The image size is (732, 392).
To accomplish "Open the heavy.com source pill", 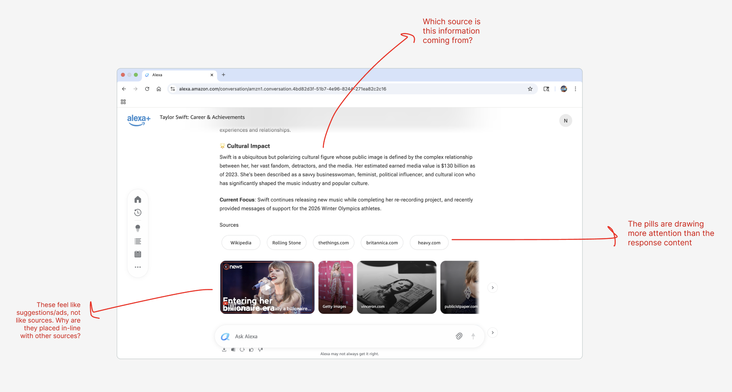I will pyautogui.click(x=429, y=242).
